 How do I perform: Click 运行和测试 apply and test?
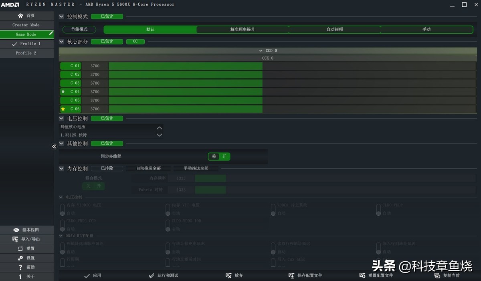[x=163, y=275]
